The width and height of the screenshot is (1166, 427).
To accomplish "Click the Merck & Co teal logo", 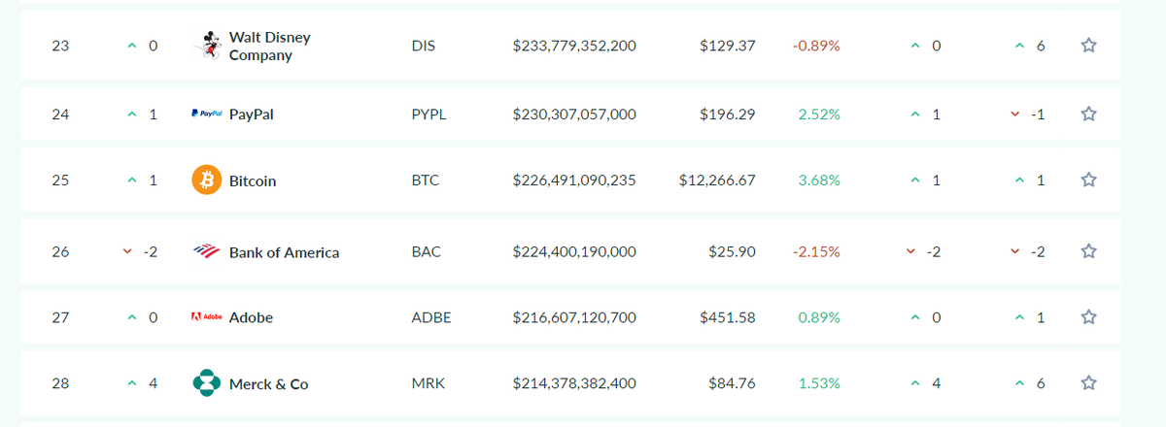I will [207, 383].
